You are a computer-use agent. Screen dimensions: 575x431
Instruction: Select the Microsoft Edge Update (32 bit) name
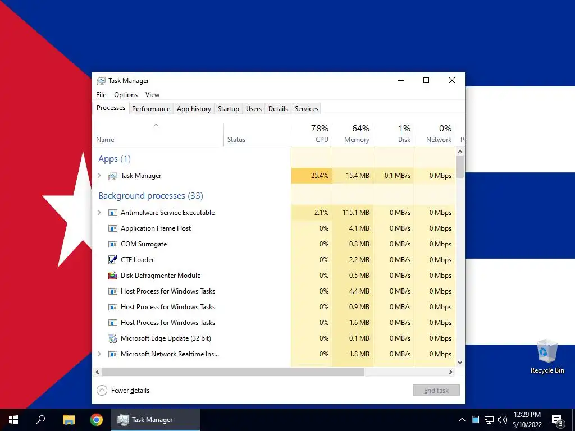pyautogui.click(x=166, y=338)
